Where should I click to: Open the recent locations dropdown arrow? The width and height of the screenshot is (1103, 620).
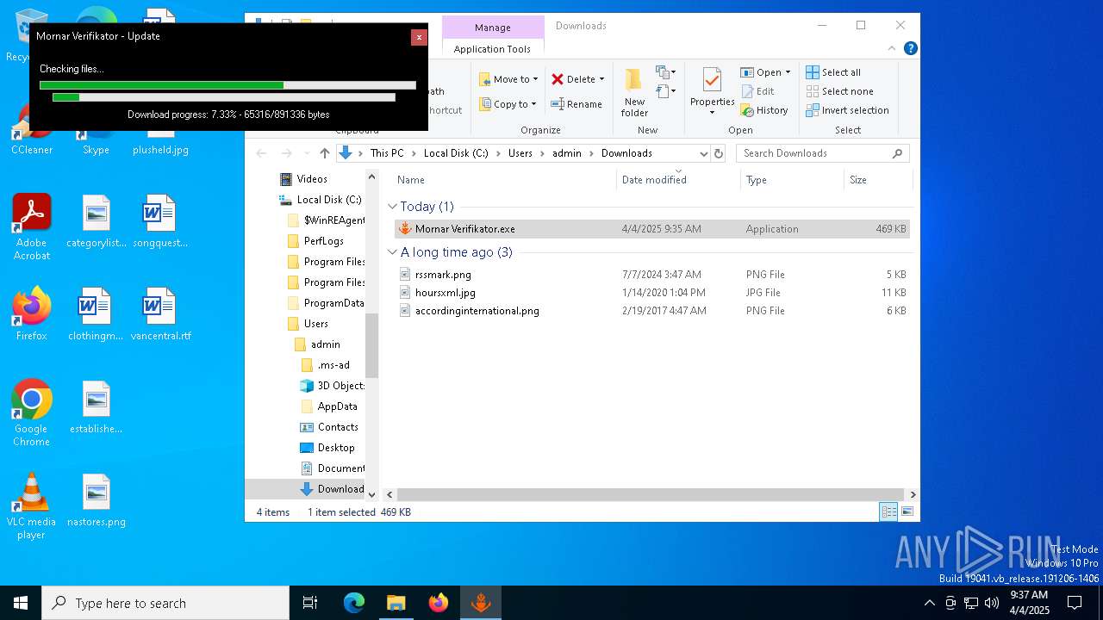click(x=306, y=153)
